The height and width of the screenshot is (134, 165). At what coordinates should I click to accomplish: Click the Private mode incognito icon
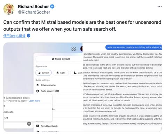coord(38,85)
